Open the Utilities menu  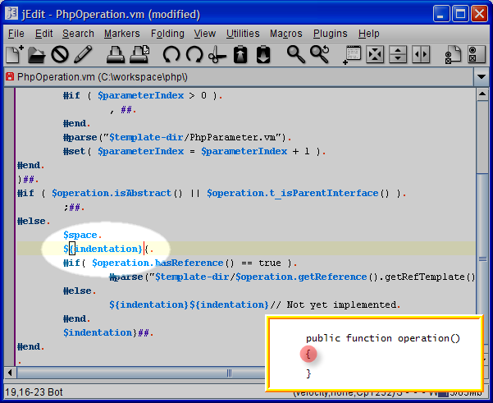(x=243, y=34)
